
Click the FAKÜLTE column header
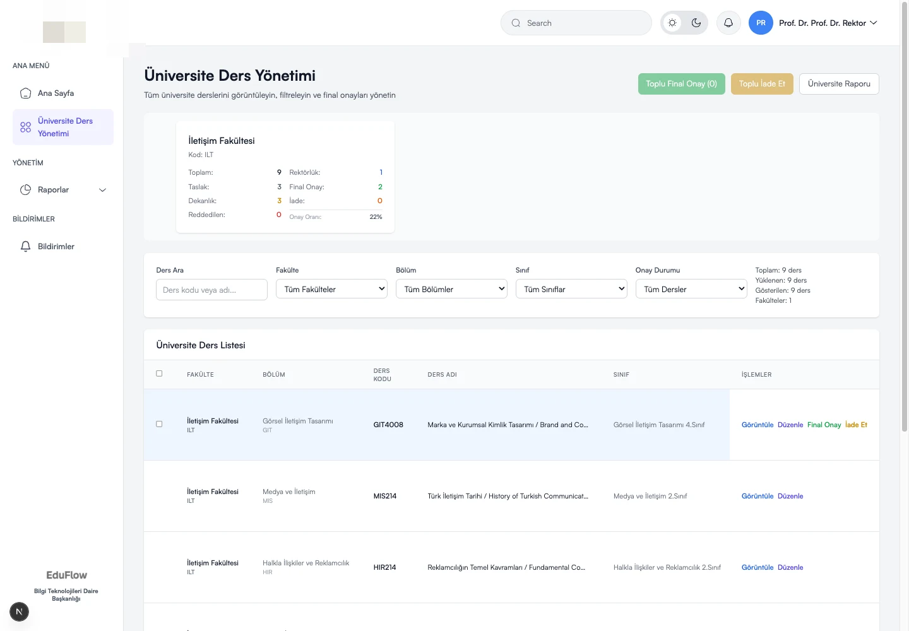[200, 375]
